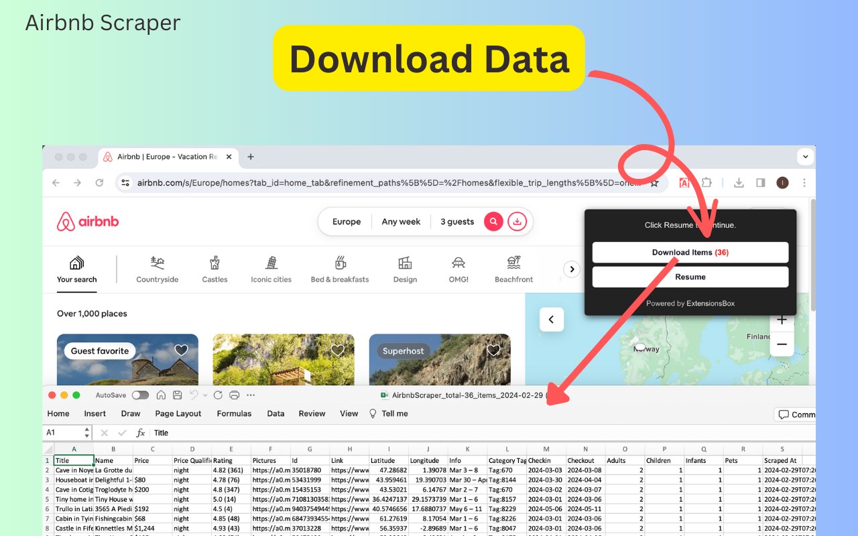Expand the Chrome tab search dropdown

805,157
